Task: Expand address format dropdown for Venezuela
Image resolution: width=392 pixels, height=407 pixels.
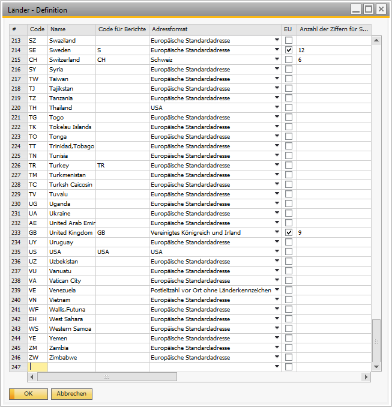Action: (277, 290)
